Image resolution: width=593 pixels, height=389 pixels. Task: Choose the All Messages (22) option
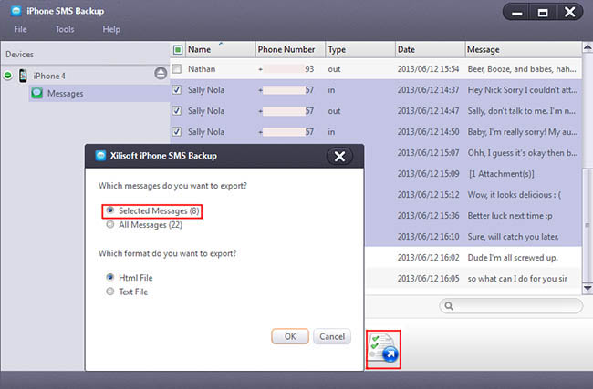pyautogui.click(x=111, y=224)
